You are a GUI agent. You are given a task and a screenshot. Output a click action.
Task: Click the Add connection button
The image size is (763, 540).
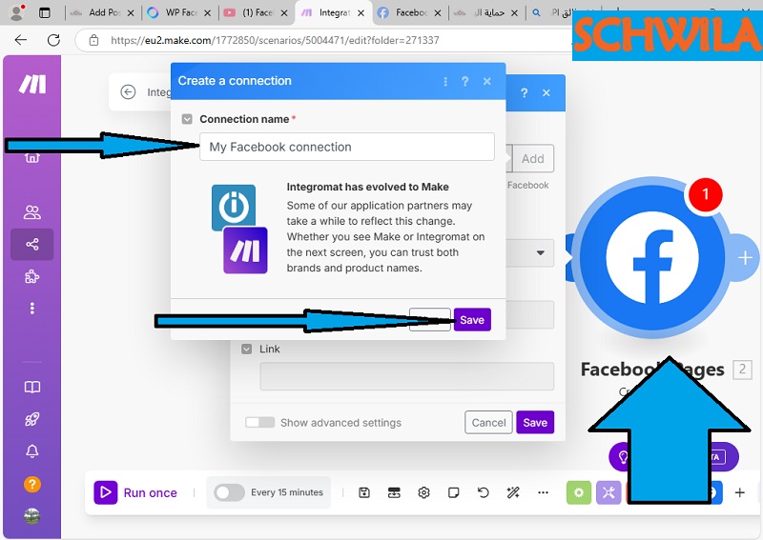click(x=533, y=158)
